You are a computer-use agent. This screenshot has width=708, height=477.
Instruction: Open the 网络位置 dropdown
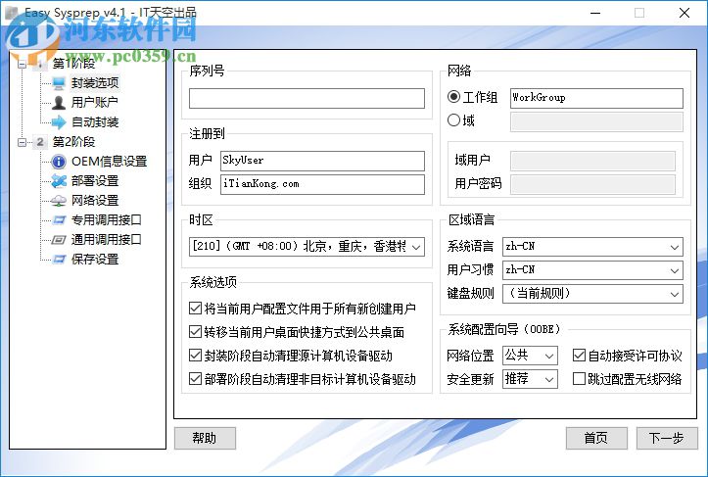click(530, 356)
